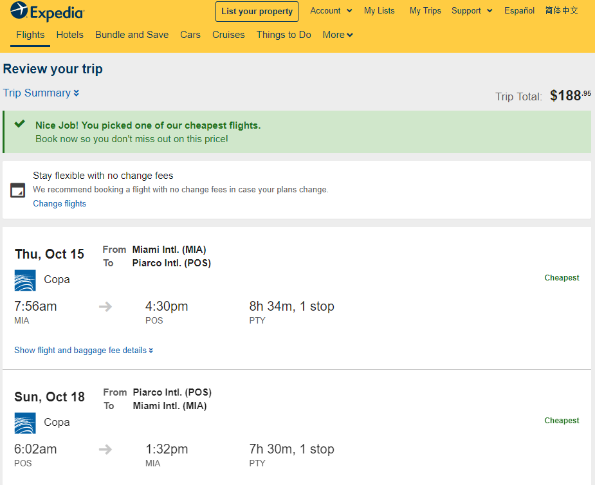Image resolution: width=595 pixels, height=485 pixels.
Task: Click the arrow icon between 7:56am and 4:30pm
Action: pos(105,306)
